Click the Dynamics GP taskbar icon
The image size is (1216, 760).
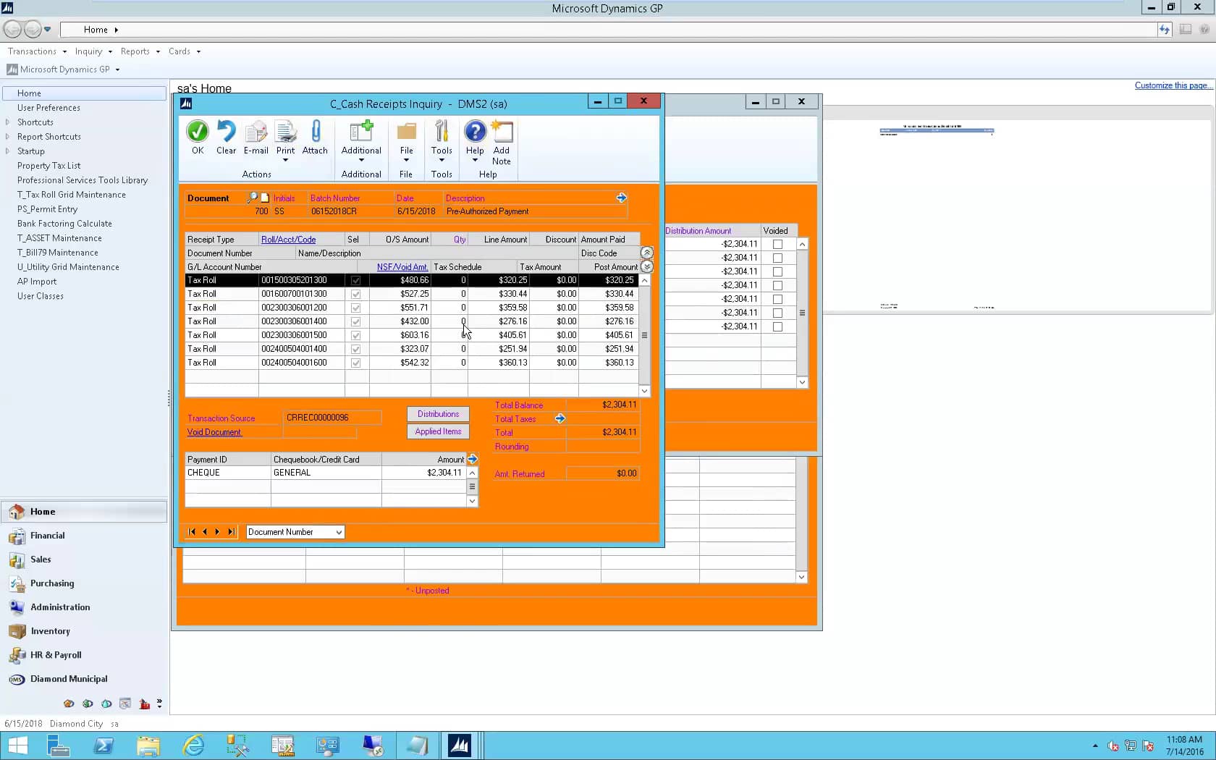[x=460, y=746]
